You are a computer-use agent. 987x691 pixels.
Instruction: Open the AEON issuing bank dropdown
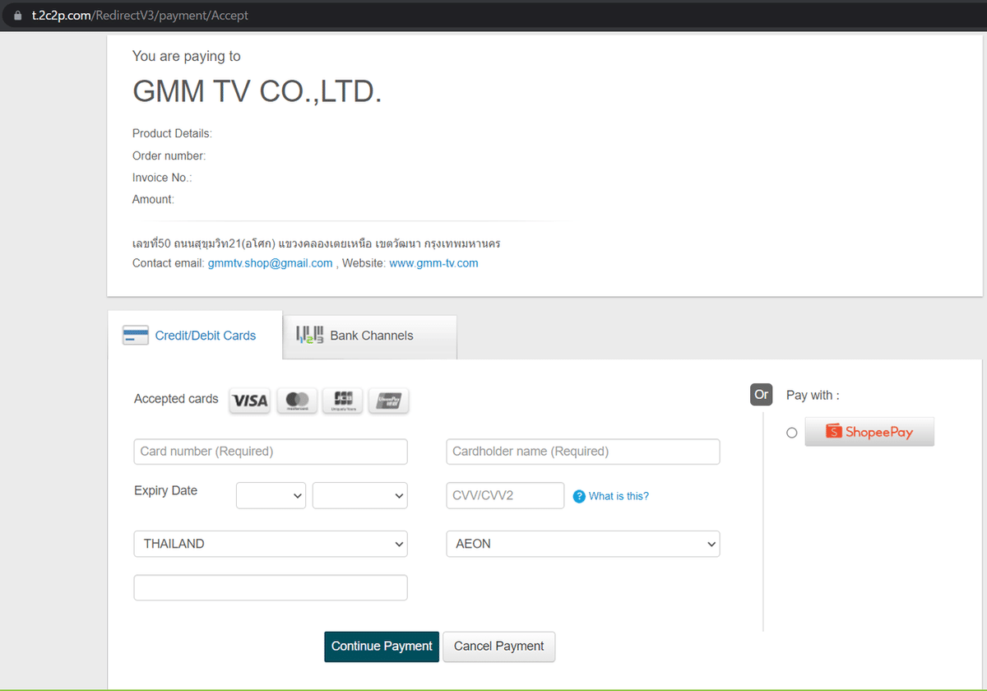pyautogui.click(x=583, y=544)
